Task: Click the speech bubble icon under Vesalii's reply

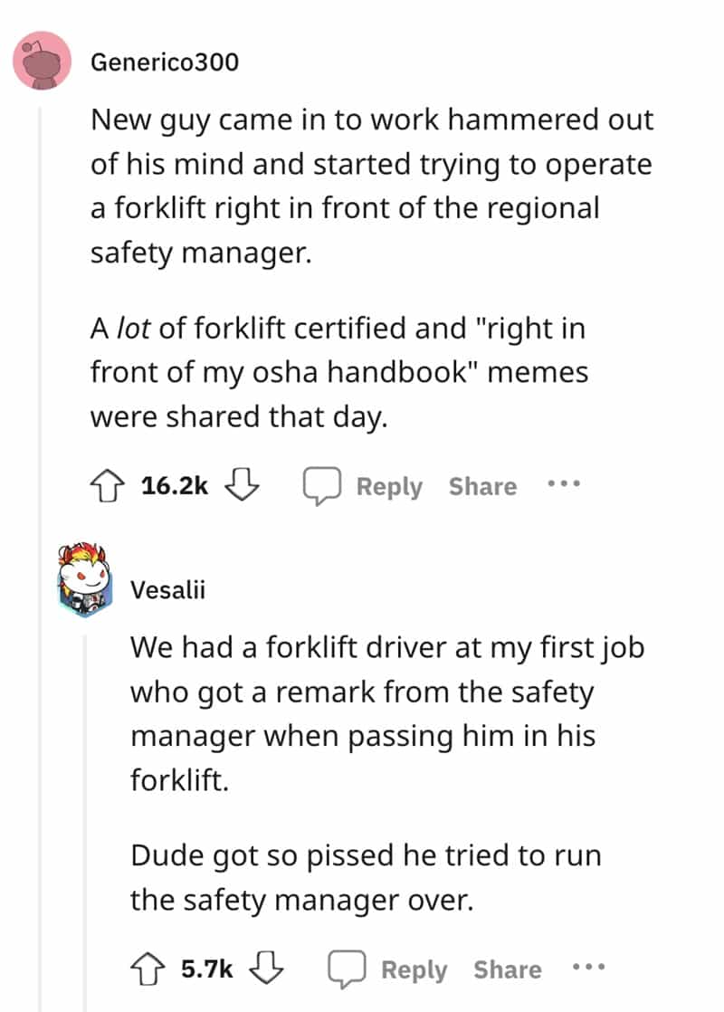Action: [x=345, y=970]
